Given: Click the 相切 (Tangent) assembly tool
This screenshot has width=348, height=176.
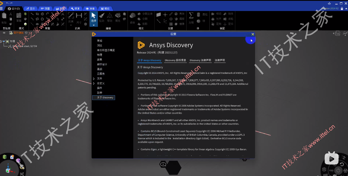Looking at the screenshot, I should click(x=216, y=14).
